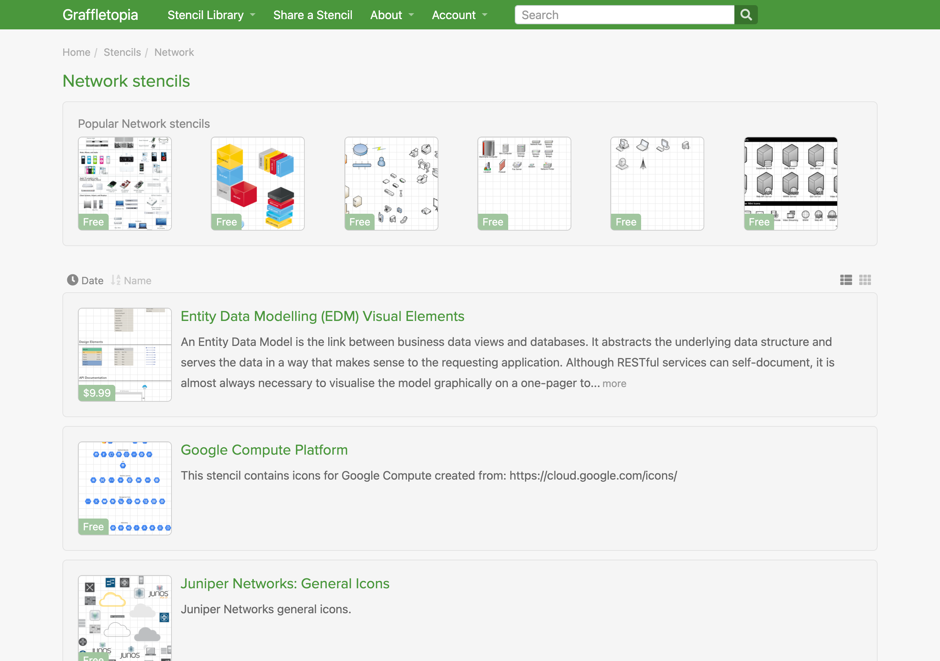This screenshot has width=940, height=661.
Task: Open Juniper Networks: General Icons link
Action: coord(285,584)
